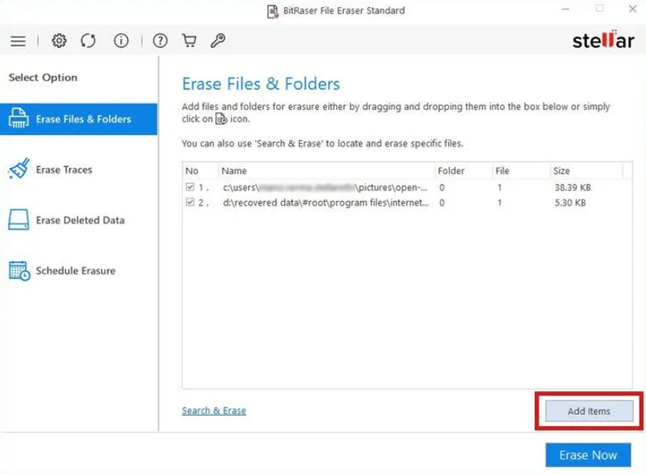Select Erase Deleted Data option
Screen dimensions: 646x474
(x=79, y=220)
